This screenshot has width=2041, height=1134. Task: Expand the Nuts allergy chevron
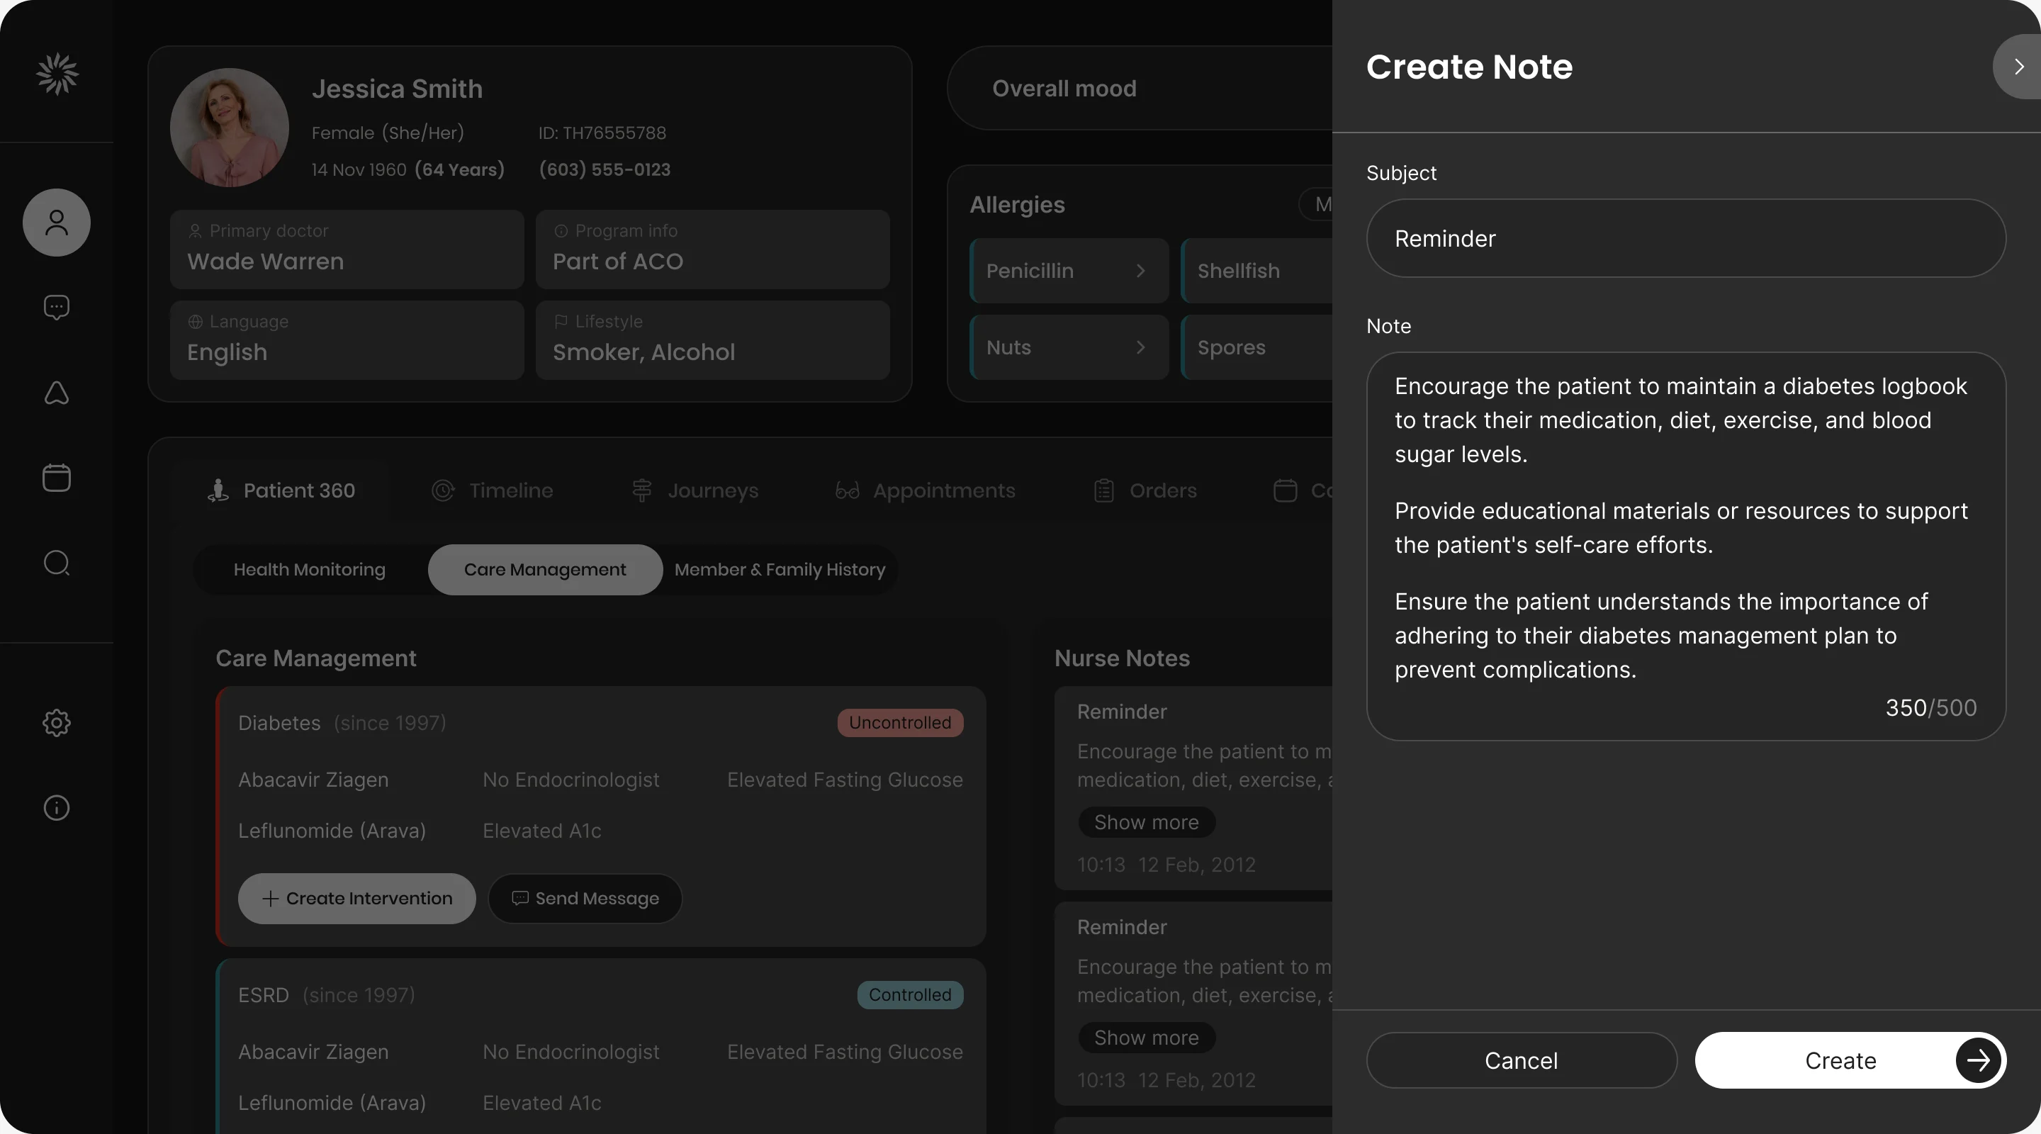pyautogui.click(x=1140, y=347)
